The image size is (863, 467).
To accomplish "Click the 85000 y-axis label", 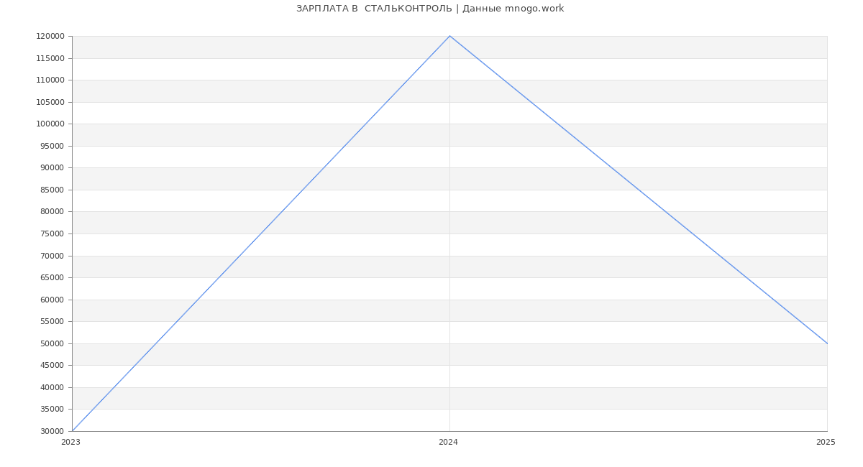I will (52, 190).
